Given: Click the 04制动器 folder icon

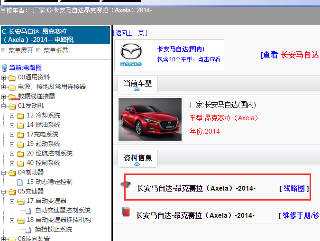Looking at the screenshot, I should click(x=12, y=173).
